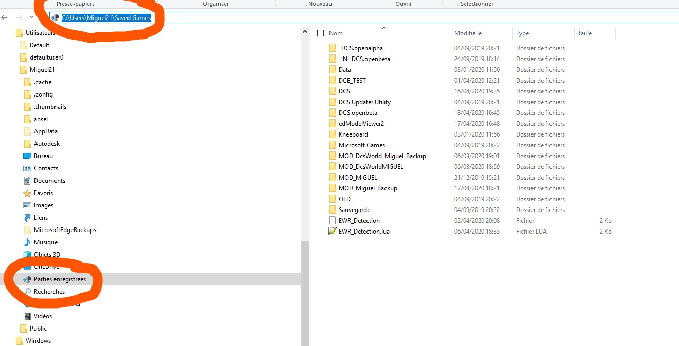
Task: Select defaultuser0 in the navigation tree
Action: point(47,57)
